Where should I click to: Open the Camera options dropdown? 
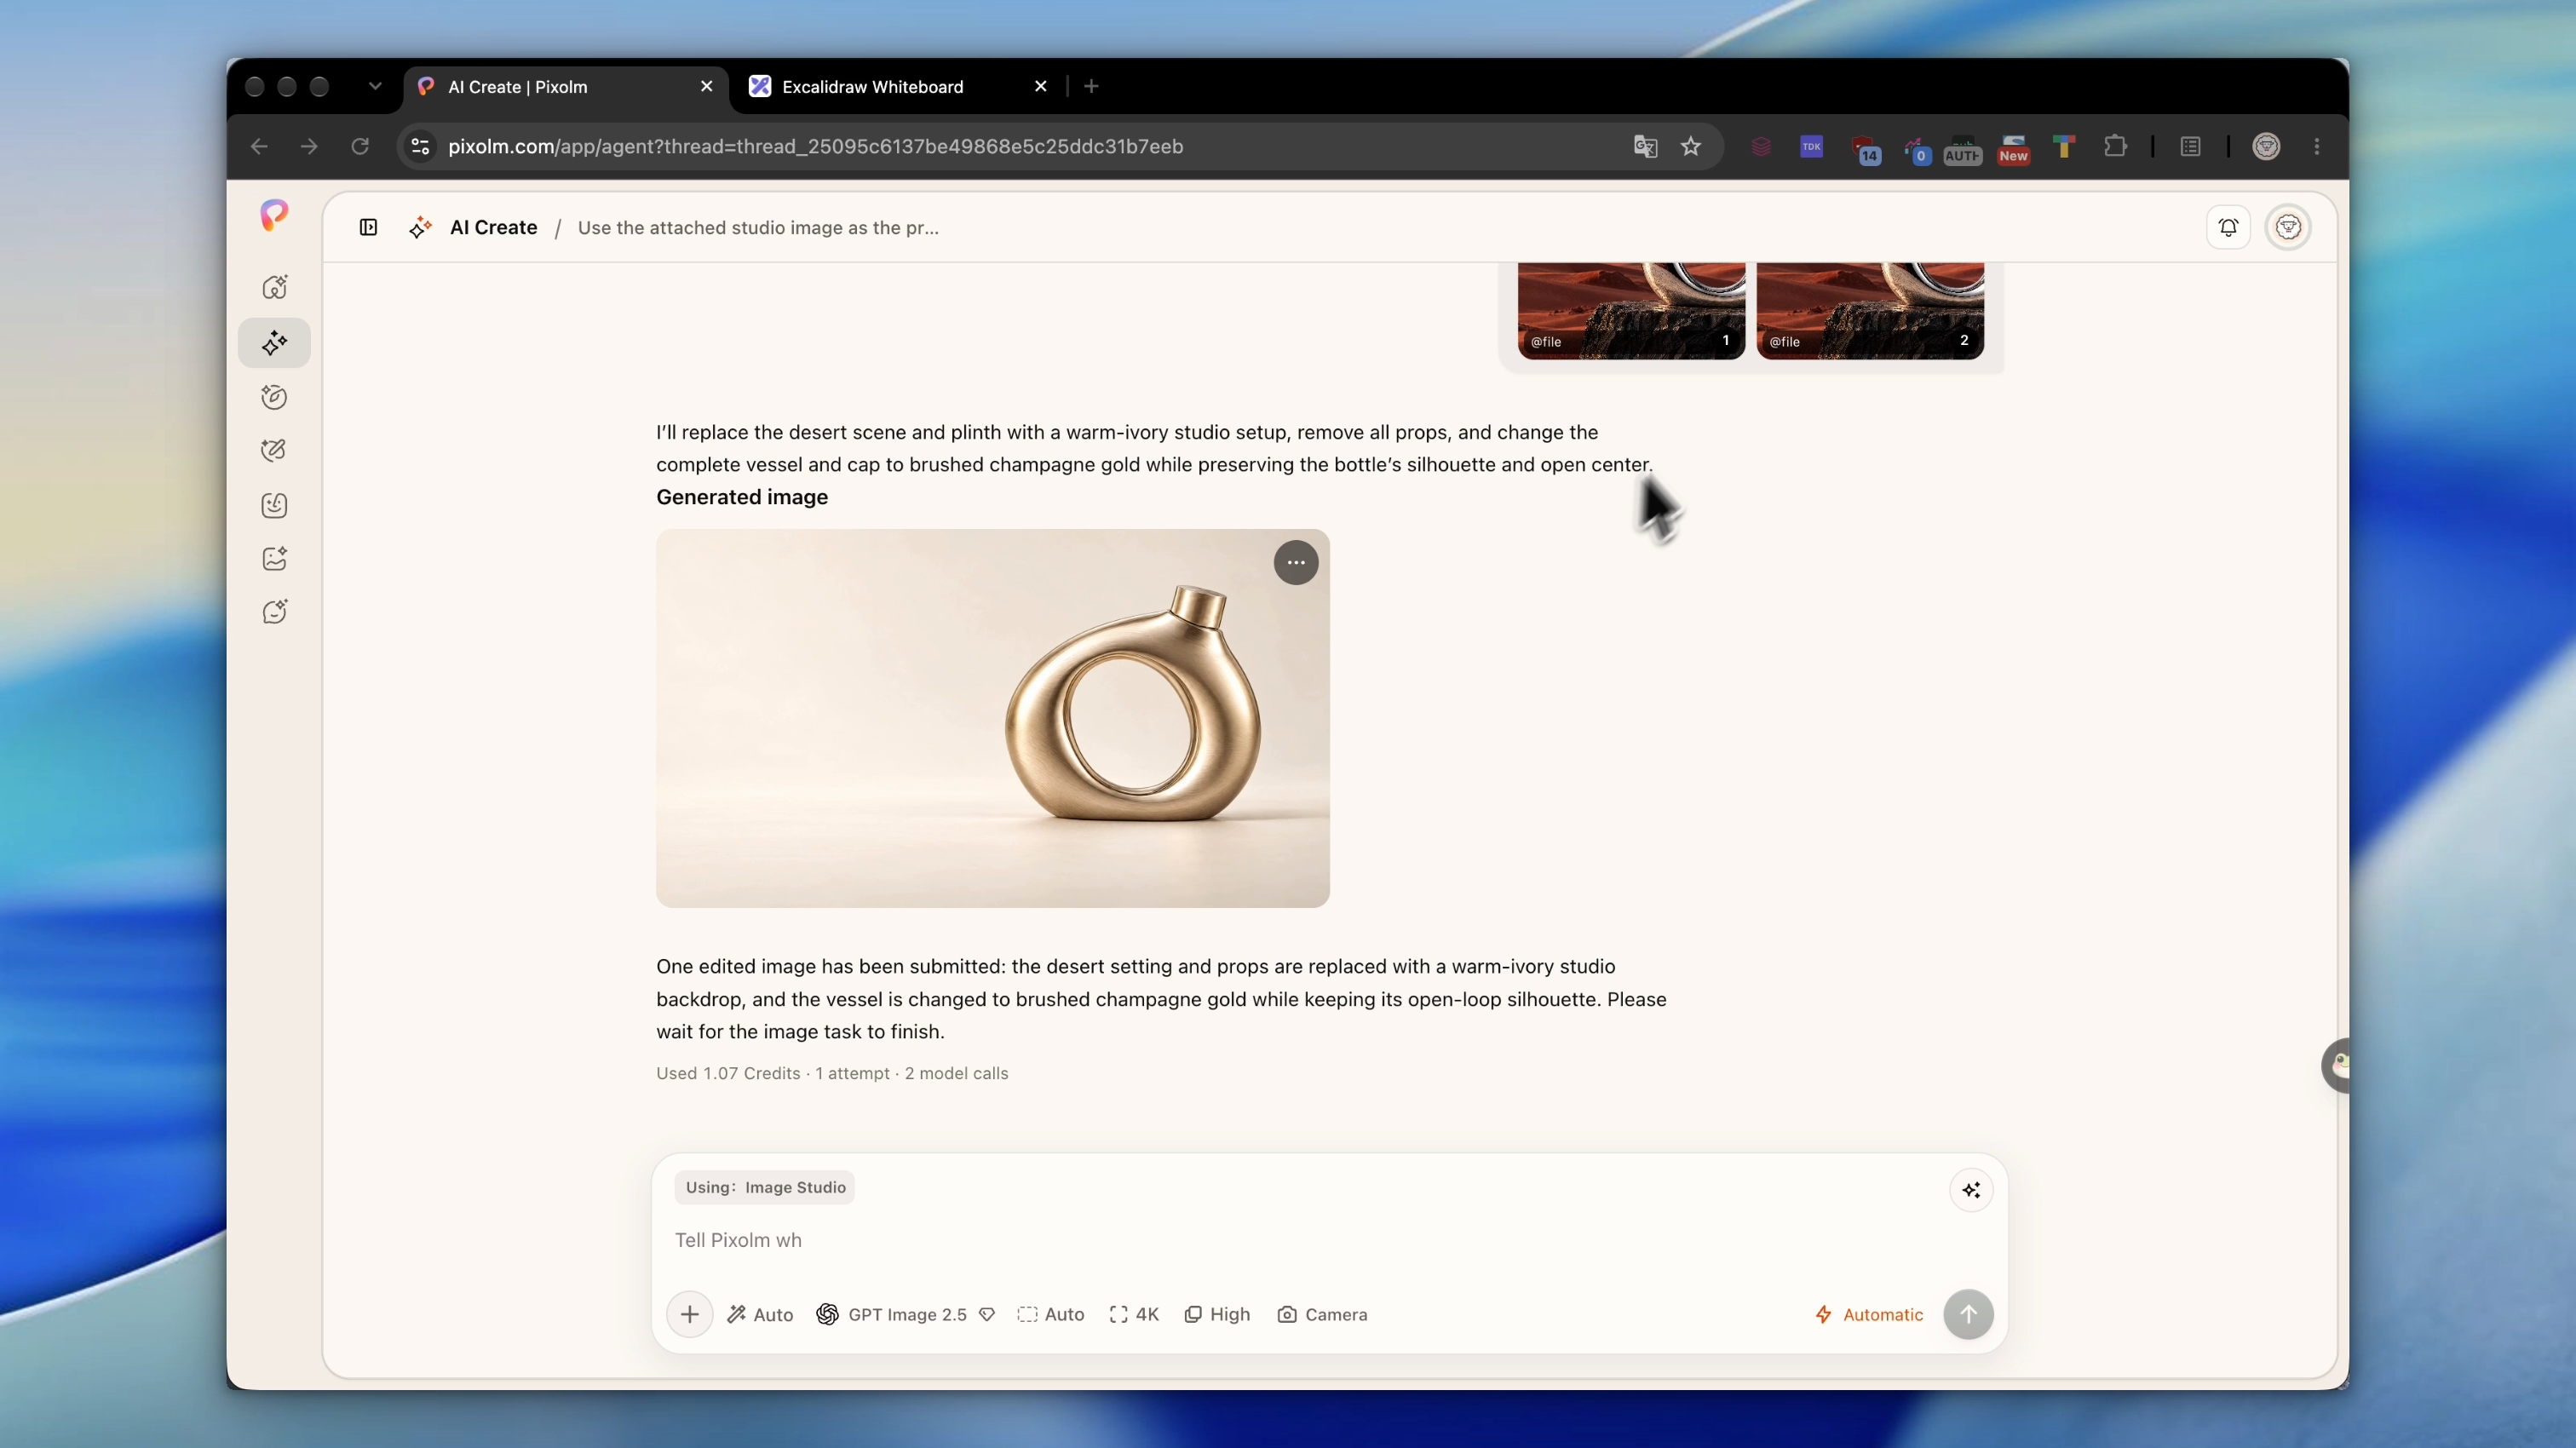click(1322, 1314)
